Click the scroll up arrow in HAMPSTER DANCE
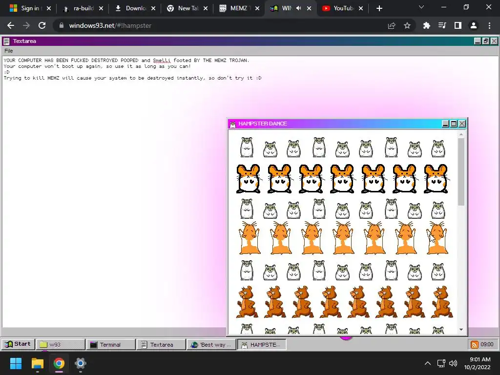The height and width of the screenshot is (375, 500). (x=461, y=134)
